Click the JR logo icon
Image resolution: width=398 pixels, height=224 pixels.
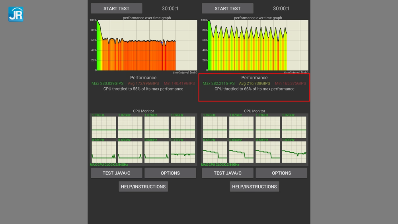(x=16, y=14)
